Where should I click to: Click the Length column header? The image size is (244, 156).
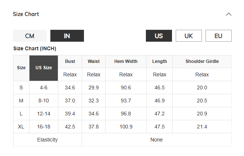click(159, 61)
